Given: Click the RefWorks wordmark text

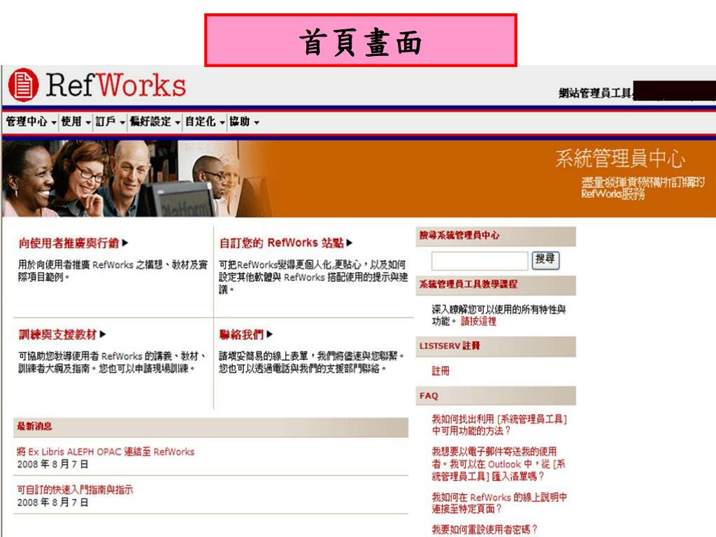Looking at the screenshot, I should pos(116,85).
